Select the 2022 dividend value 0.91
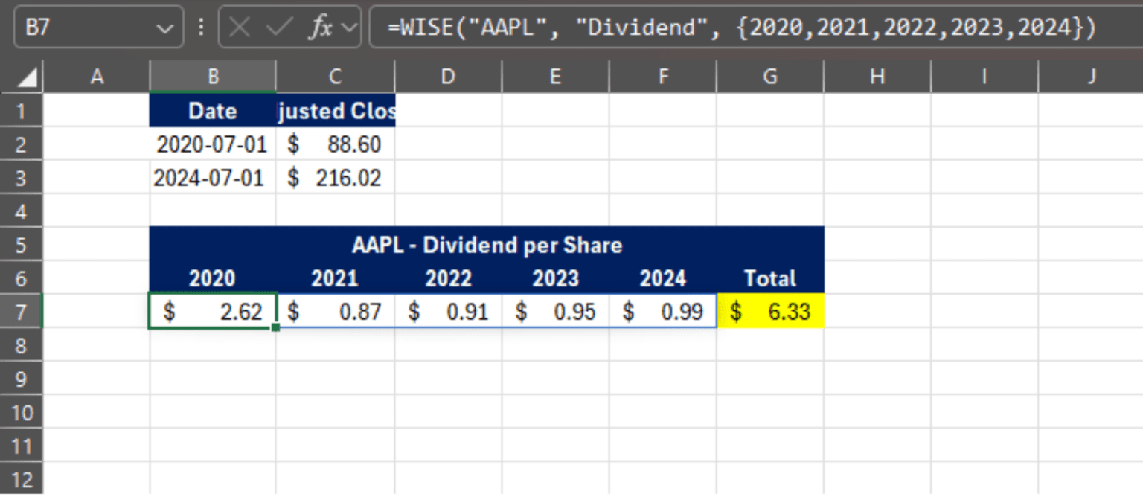1143x497 pixels. coord(447,311)
